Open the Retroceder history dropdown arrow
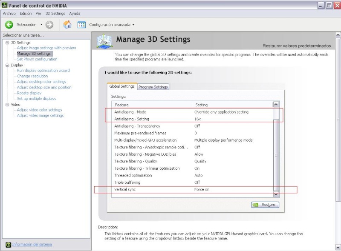 point(41,25)
